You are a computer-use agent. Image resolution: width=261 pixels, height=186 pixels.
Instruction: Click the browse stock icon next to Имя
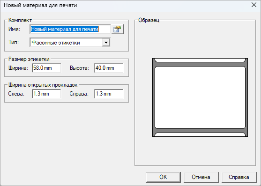[117, 29]
